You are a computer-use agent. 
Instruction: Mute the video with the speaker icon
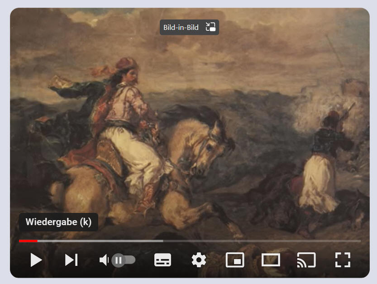click(x=104, y=260)
